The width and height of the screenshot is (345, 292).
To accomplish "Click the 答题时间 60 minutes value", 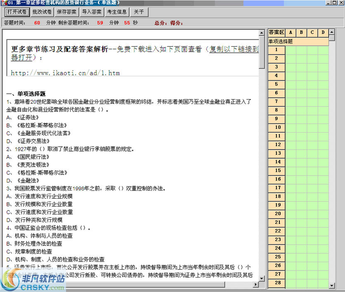I will click(x=37, y=23).
